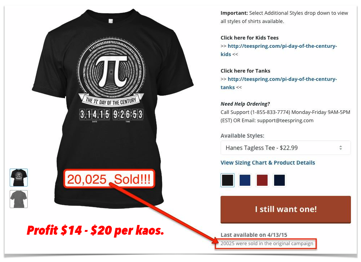Viewport: 361px width, 262px height.
Task: Click the dropdown arrows beside Hanes Tagless Tee
Action: click(x=341, y=148)
